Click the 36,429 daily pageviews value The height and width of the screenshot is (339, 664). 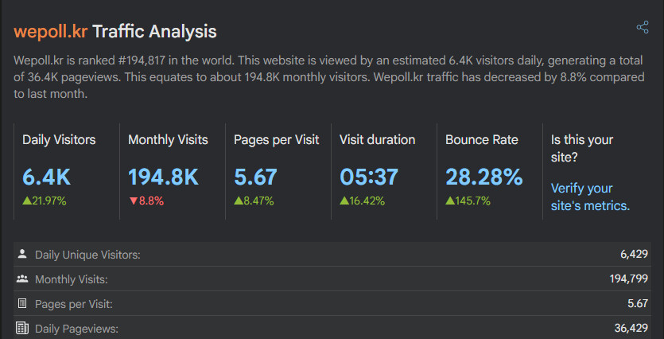tap(631, 328)
